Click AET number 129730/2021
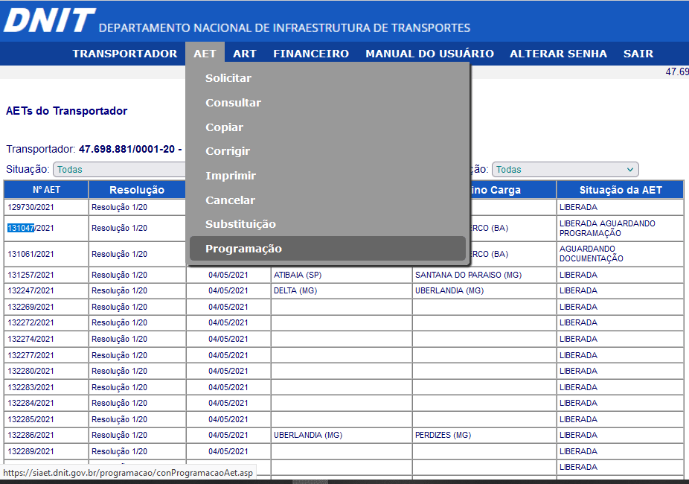 [31, 208]
